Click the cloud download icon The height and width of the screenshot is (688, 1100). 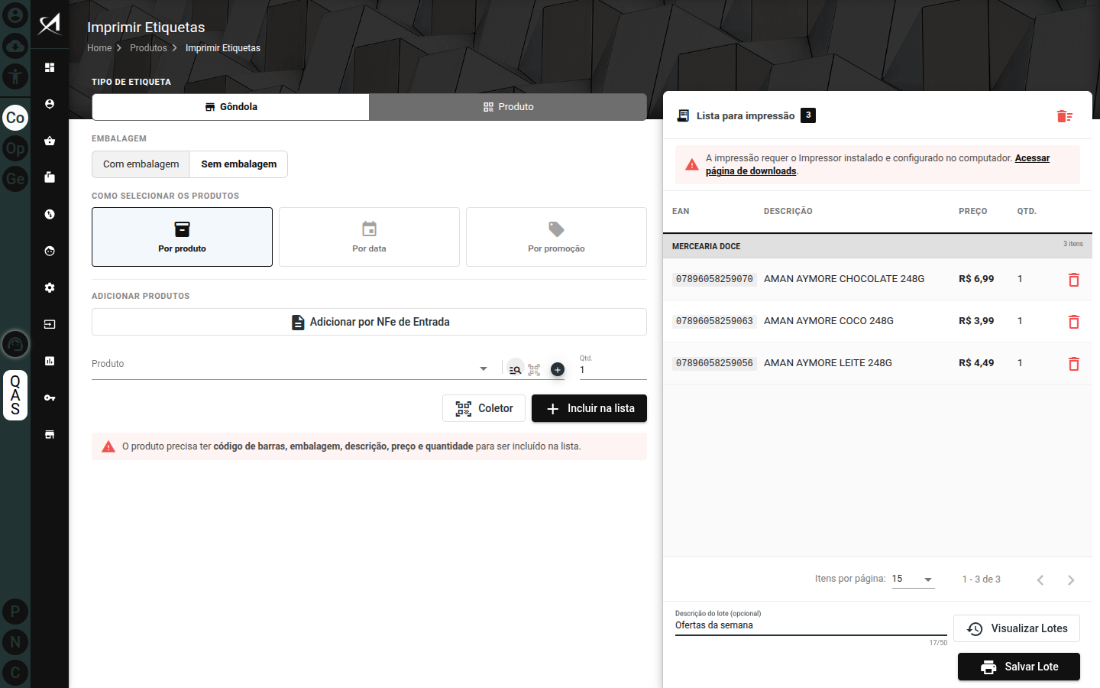tap(15, 46)
